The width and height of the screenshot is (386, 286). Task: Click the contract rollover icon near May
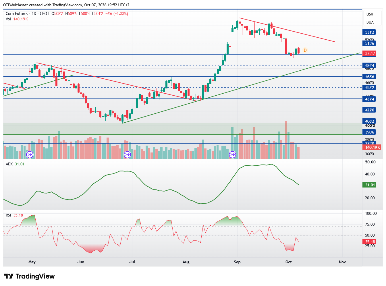coord(30,155)
